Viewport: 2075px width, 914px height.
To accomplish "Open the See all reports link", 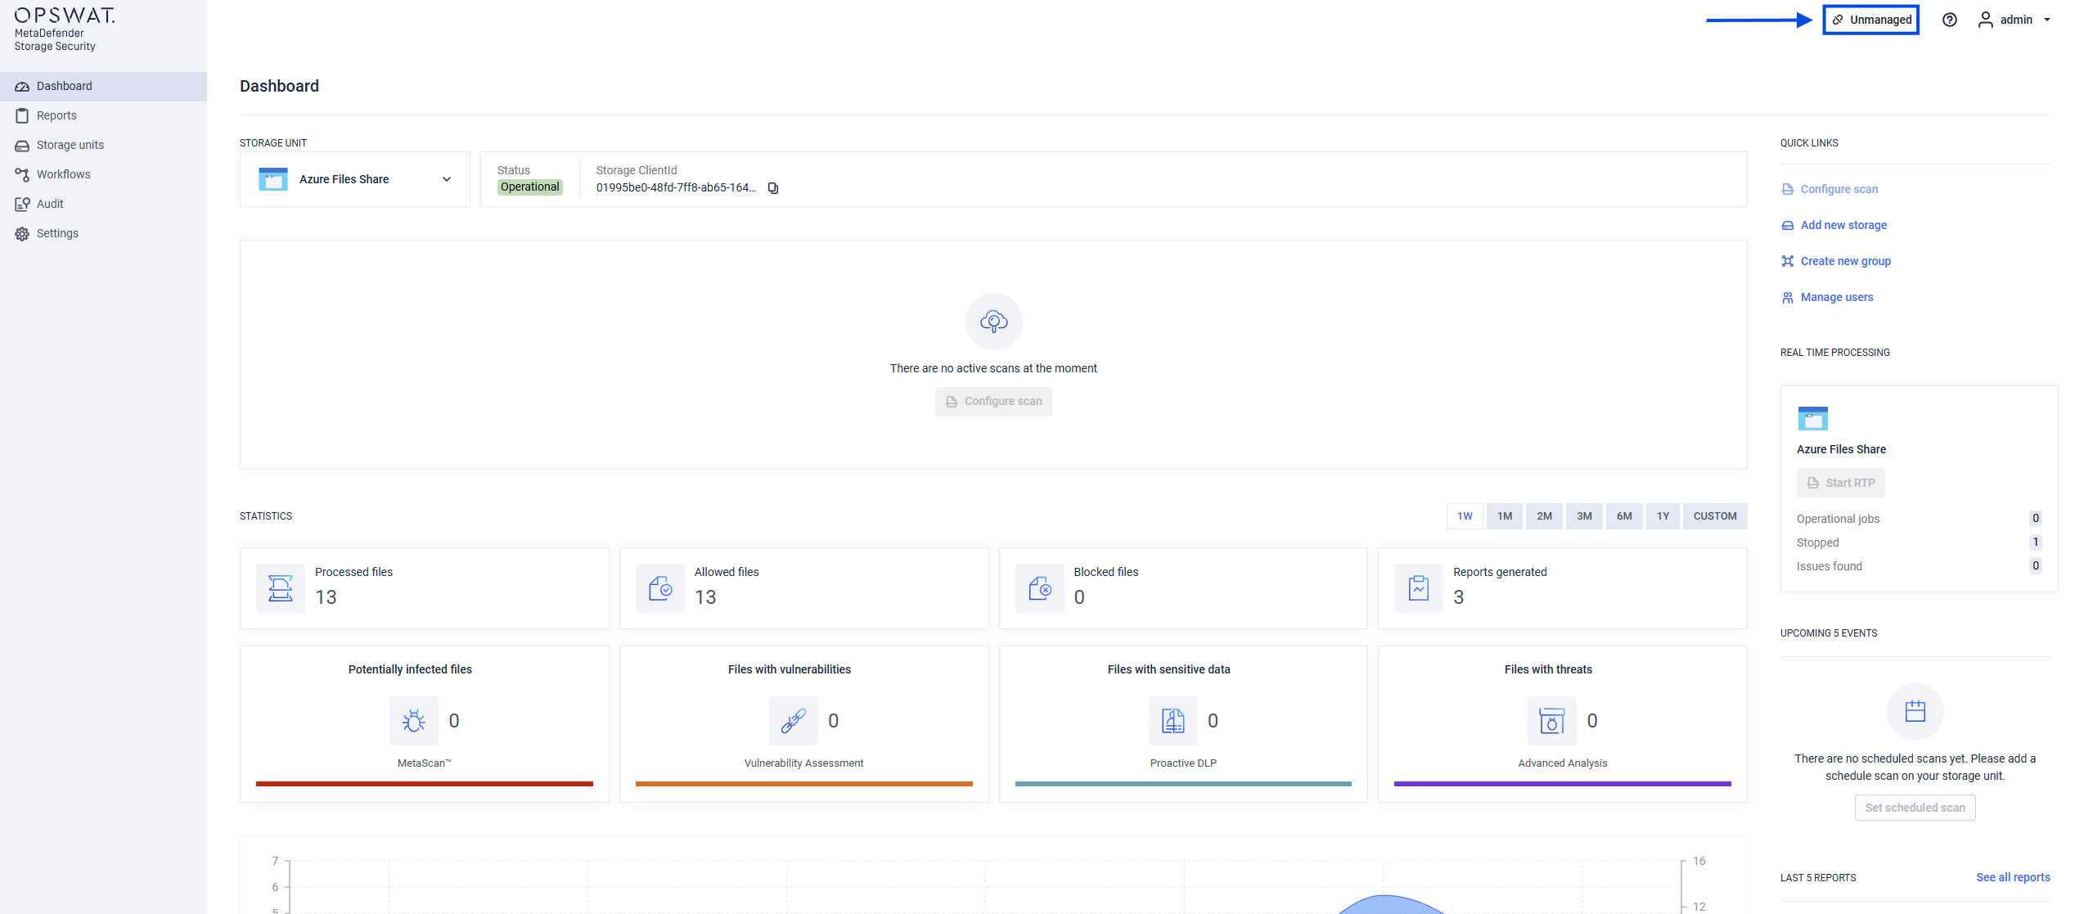I will coord(2013,877).
